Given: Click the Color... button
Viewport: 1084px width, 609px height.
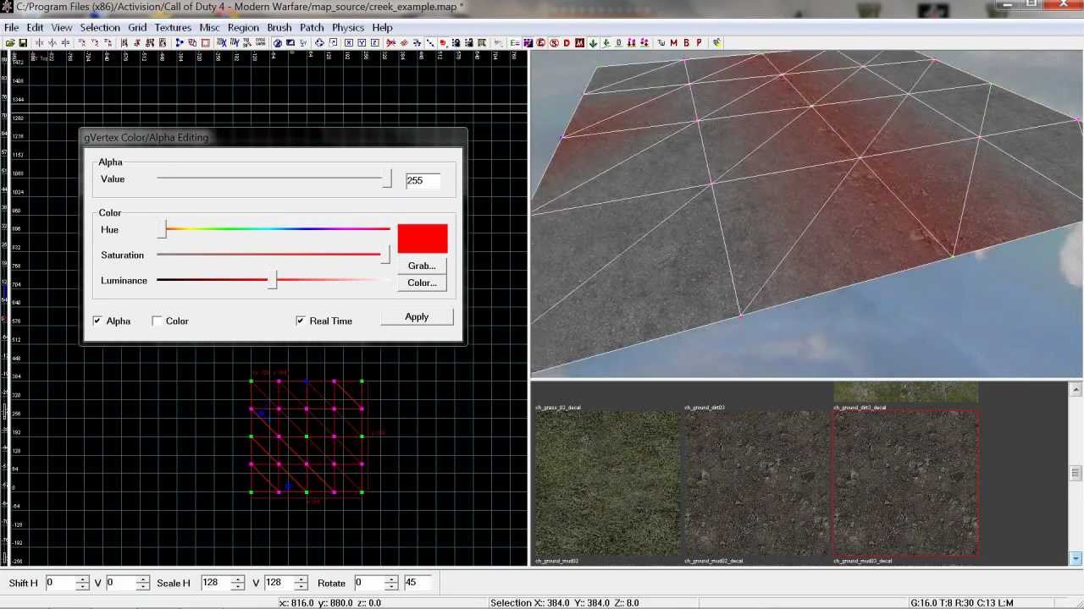Looking at the screenshot, I should [x=422, y=283].
